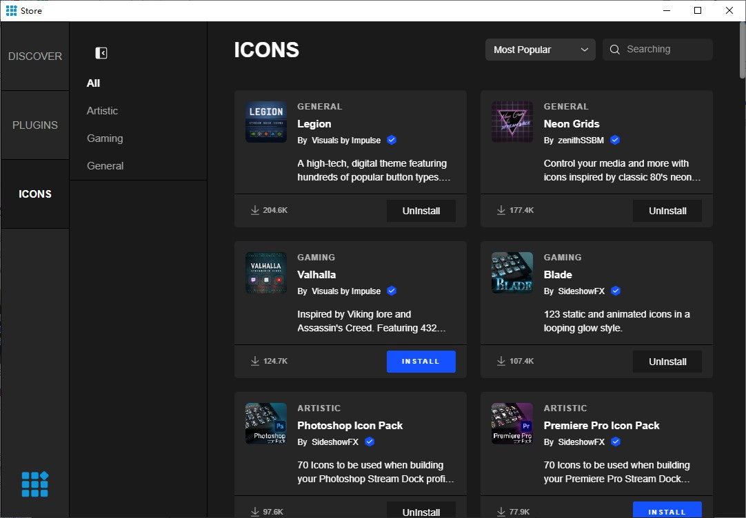Open the Photoshop Icon Pack thumbnail
Viewport: 746px width, 518px height.
(x=265, y=424)
